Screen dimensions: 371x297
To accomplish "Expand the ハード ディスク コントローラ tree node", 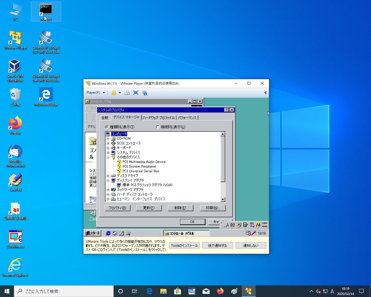I will (108, 194).
